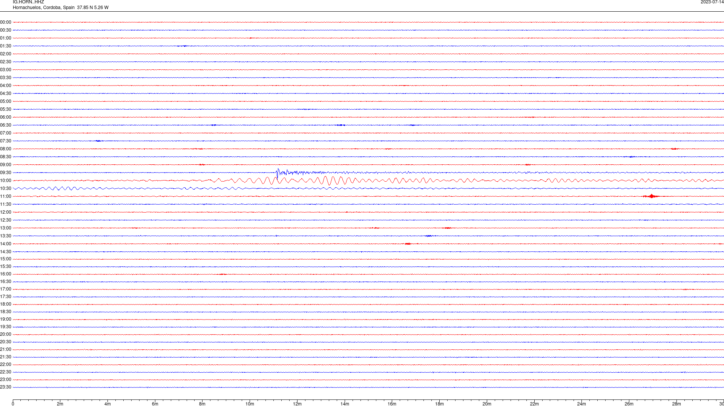
Task: Click the red burst near 17m on 14:00 trace
Action: (408, 244)
